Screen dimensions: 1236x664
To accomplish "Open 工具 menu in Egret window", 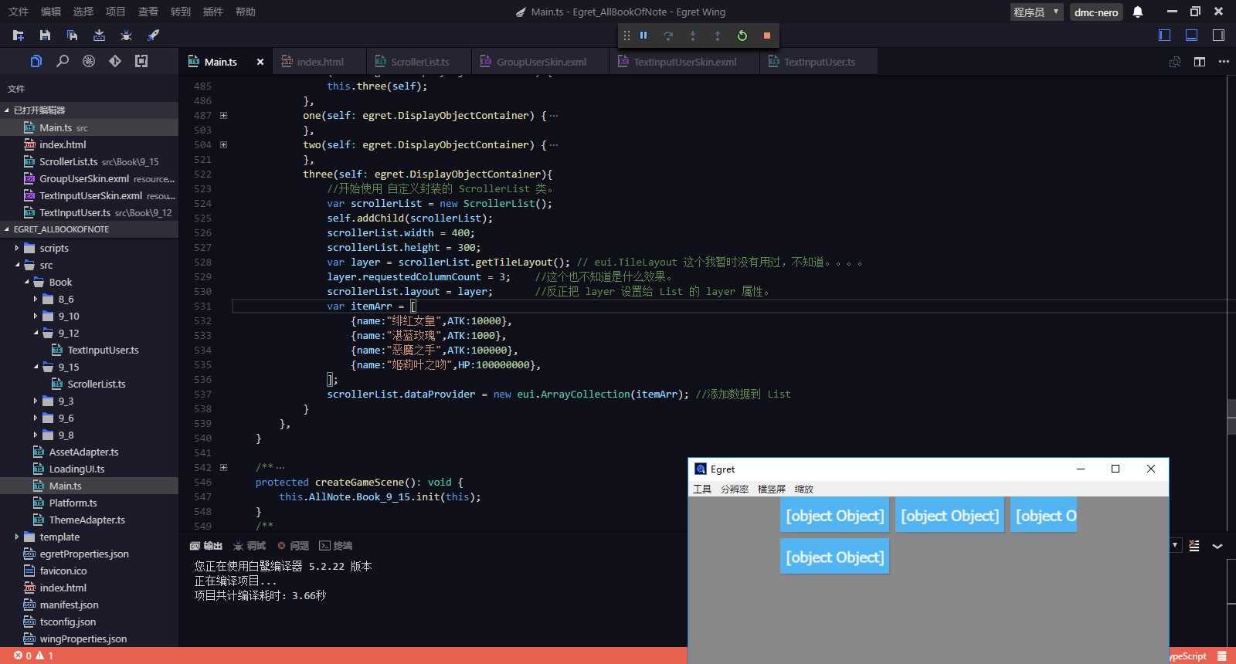I will coord(702,489).
